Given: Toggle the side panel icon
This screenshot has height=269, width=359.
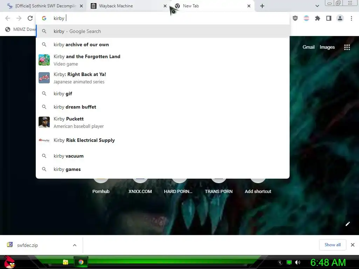Looking at the screenshot, I should point(329,18).
